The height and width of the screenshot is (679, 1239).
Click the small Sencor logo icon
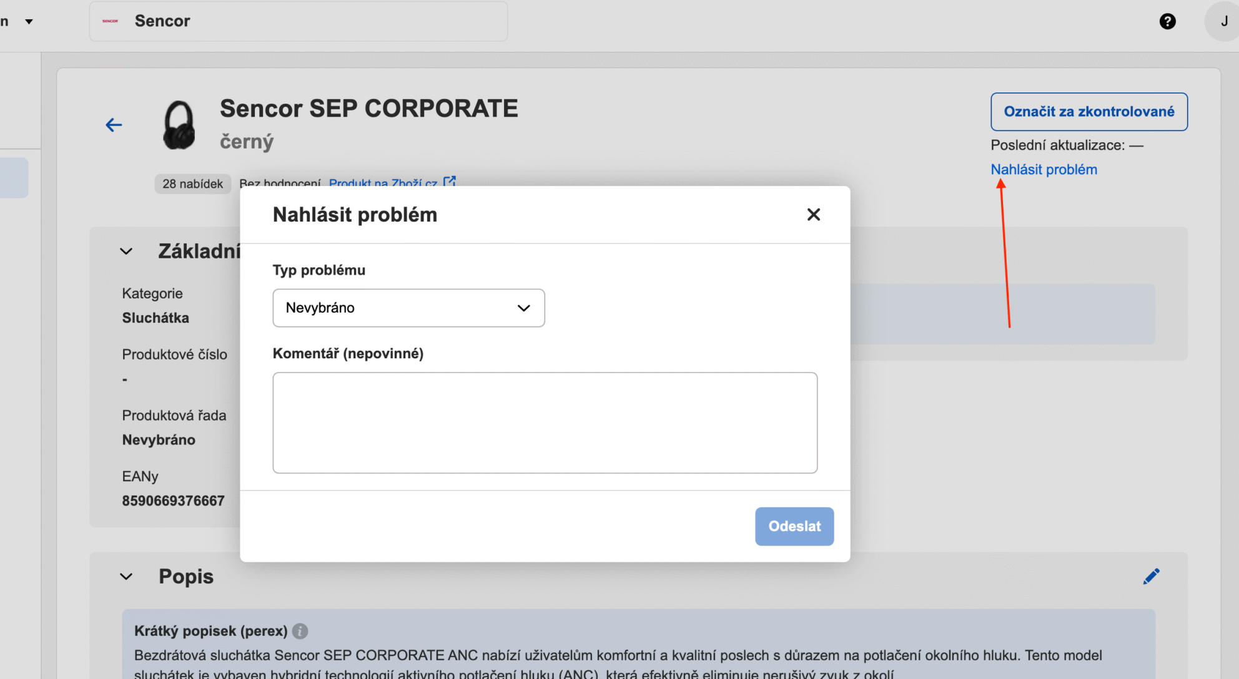pyautogui.click(x=111, y=21)
